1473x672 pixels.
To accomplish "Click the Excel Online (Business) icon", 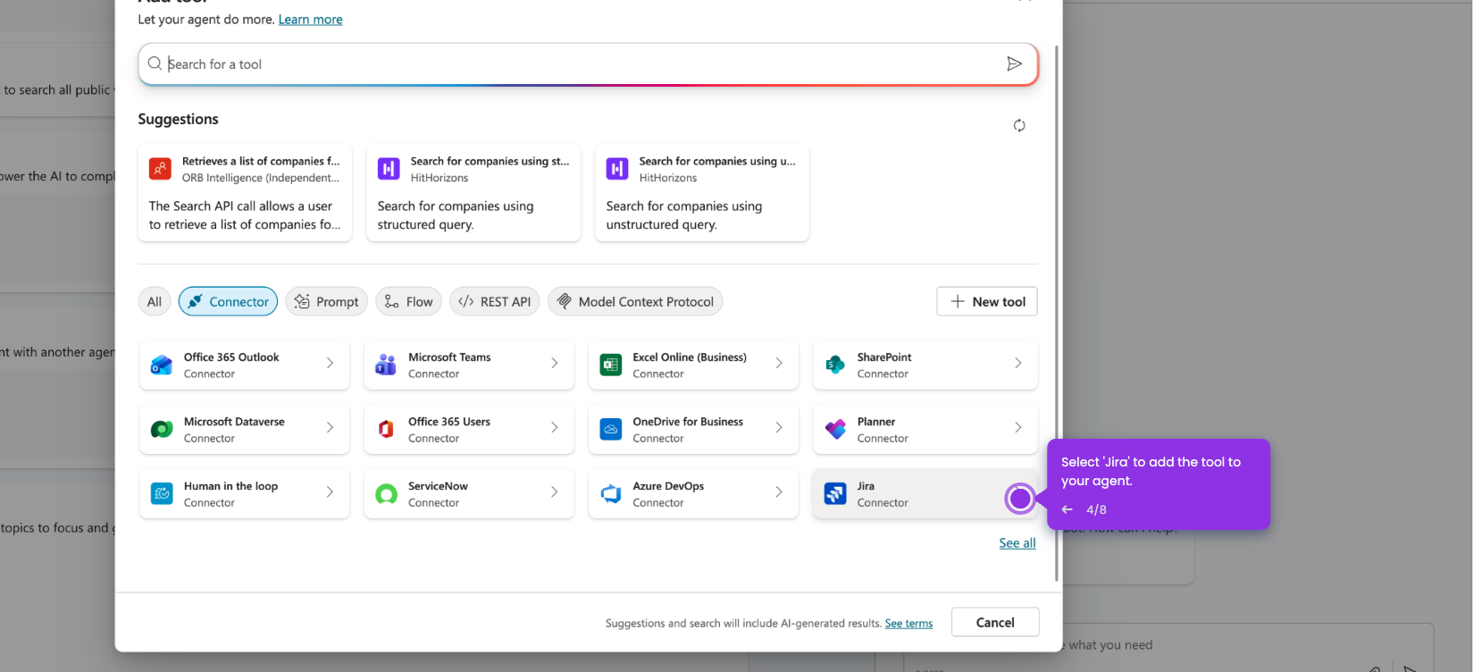I will coord(611,365).
